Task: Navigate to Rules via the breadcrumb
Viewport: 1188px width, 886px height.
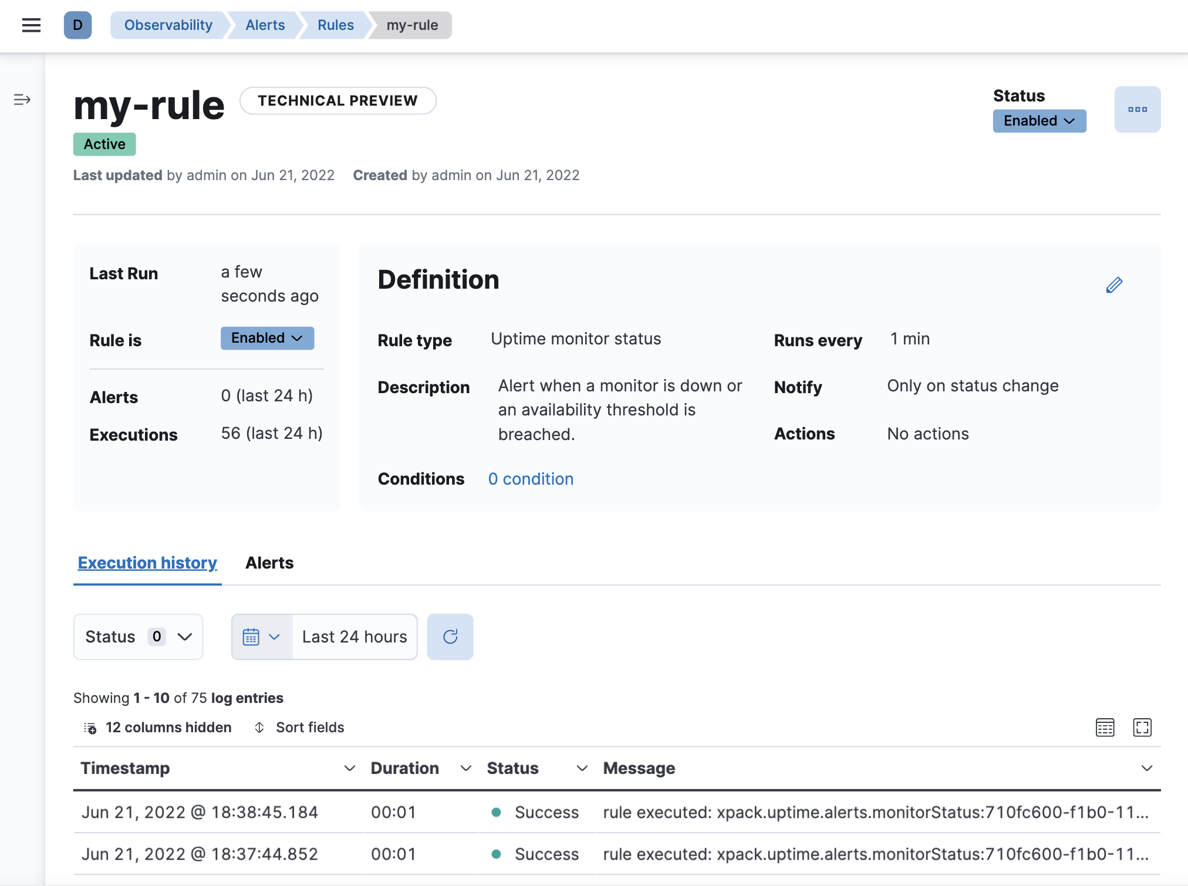Action: pos(335,25)
